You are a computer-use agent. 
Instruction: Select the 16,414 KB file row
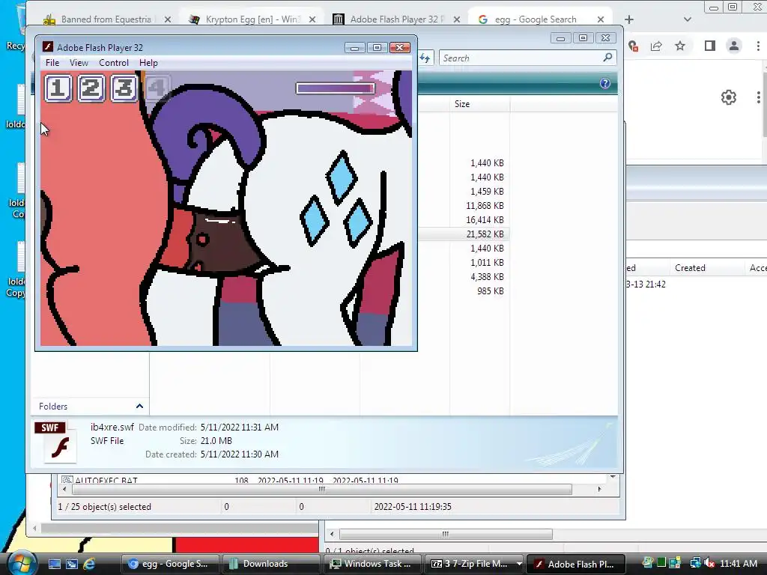[x=464, y=220]
